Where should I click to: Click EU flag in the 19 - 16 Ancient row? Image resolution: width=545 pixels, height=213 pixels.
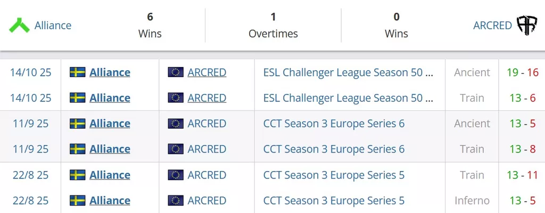click(x=176, y=72)
